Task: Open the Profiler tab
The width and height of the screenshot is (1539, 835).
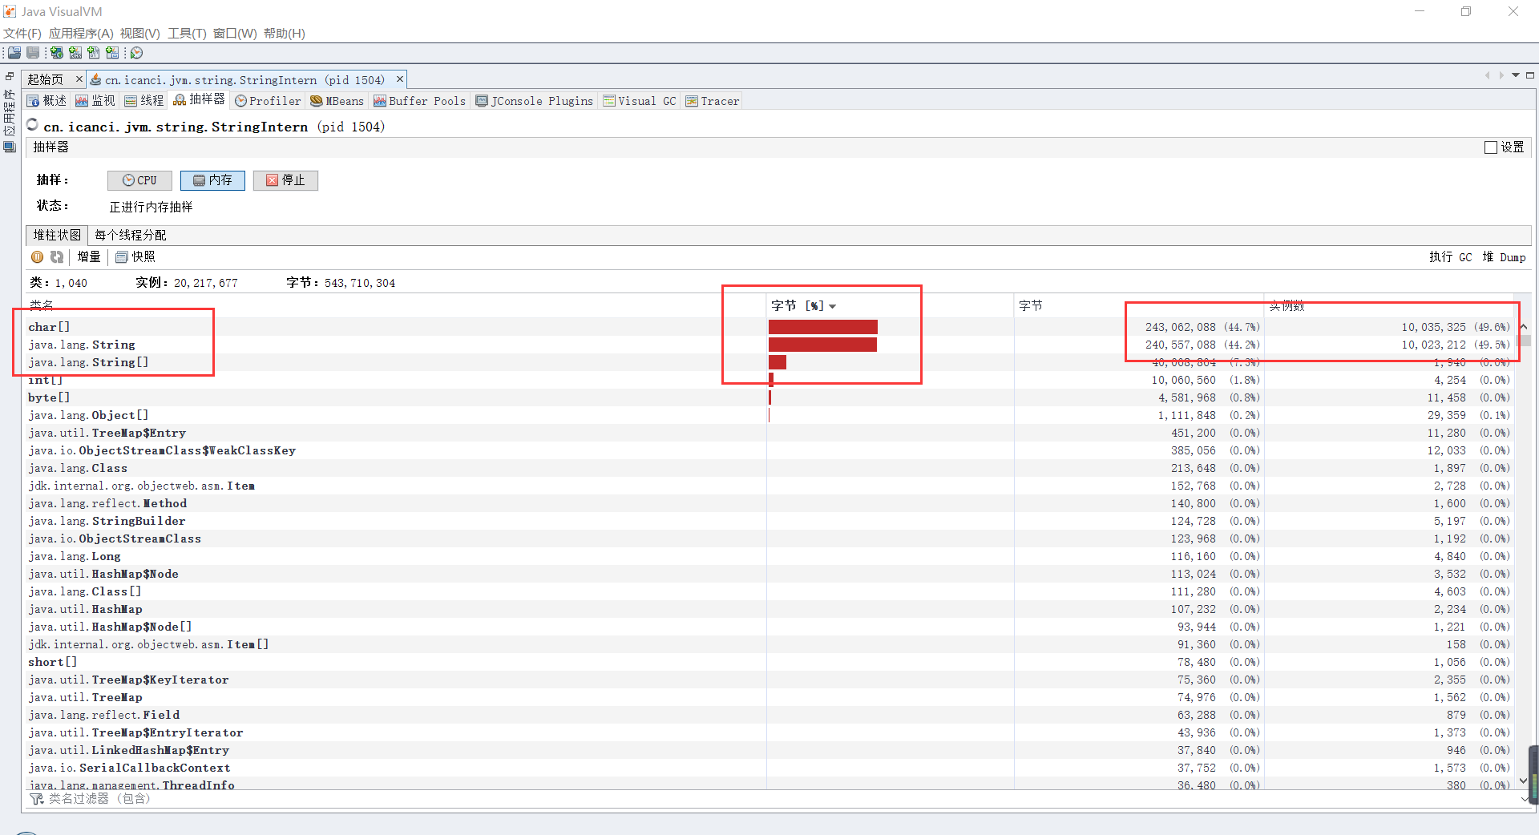Action: click(268, 101)
